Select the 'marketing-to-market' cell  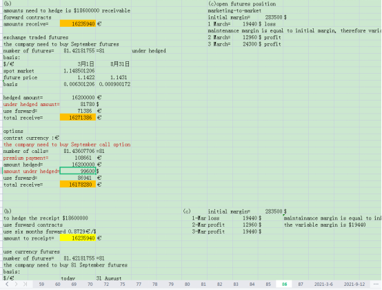[234, 11]
